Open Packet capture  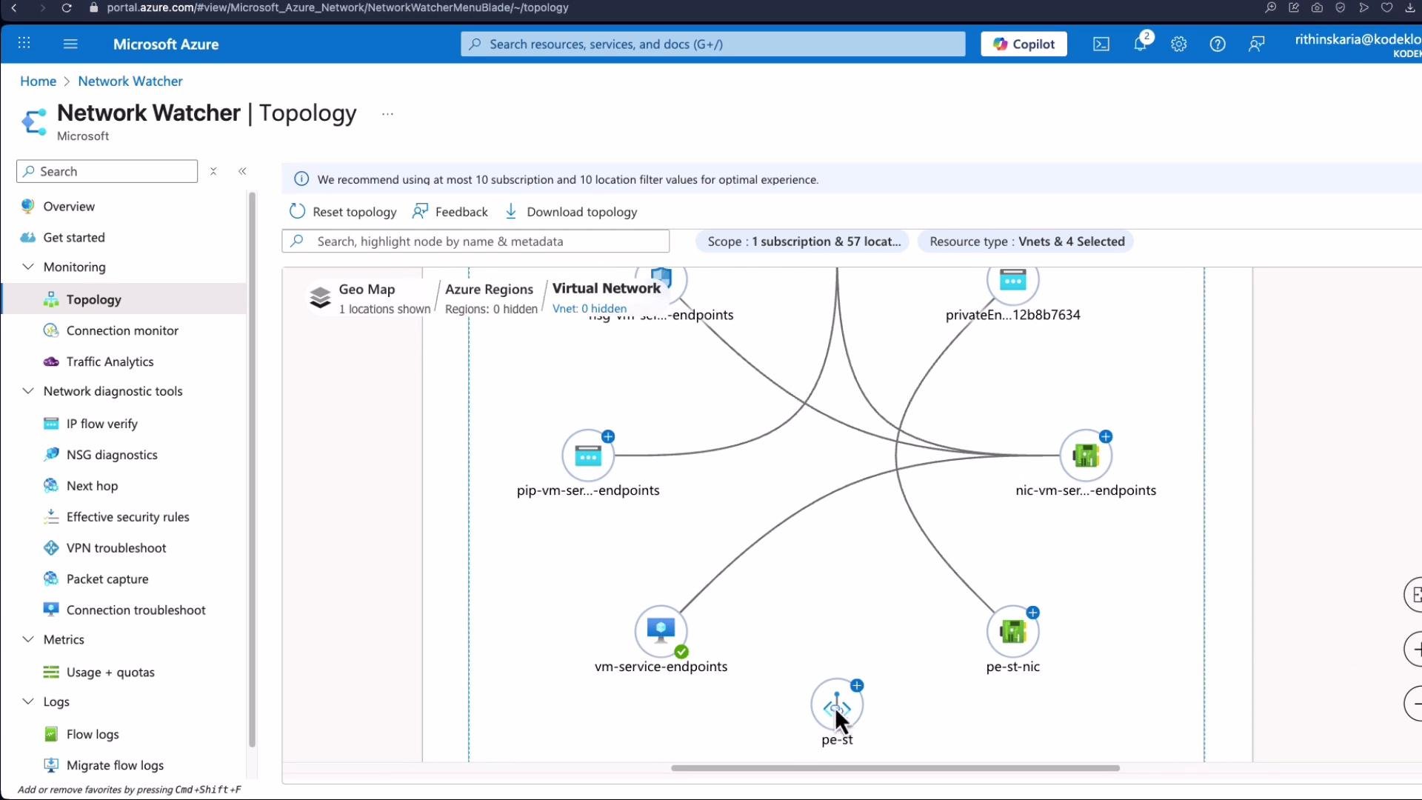(x=107, y=579)
